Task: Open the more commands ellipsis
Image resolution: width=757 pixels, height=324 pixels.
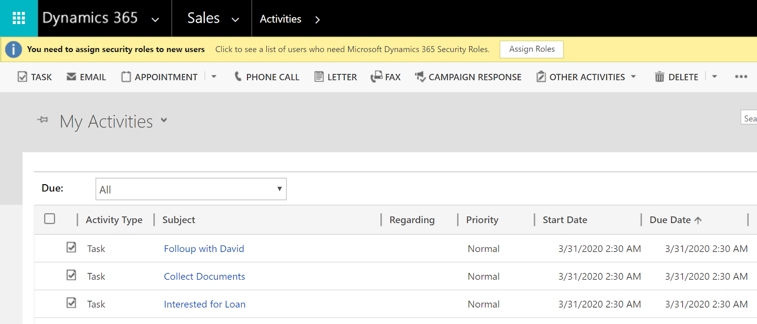Action: click(741, 77)
